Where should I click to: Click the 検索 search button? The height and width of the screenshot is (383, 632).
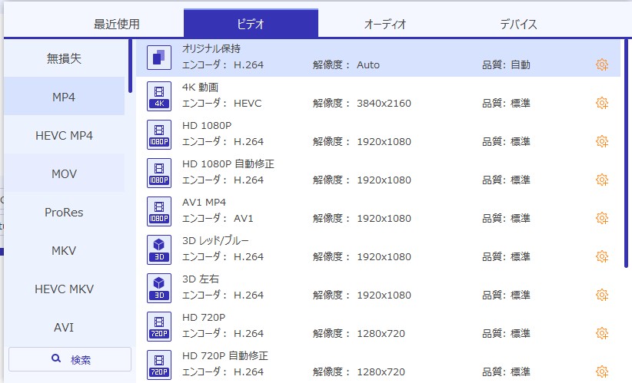[x=70, y=359]
